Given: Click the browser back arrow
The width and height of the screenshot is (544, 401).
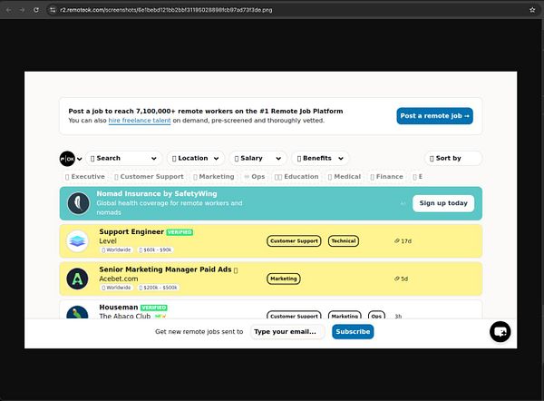Looking at the screenshot, I should pos(9,10).
